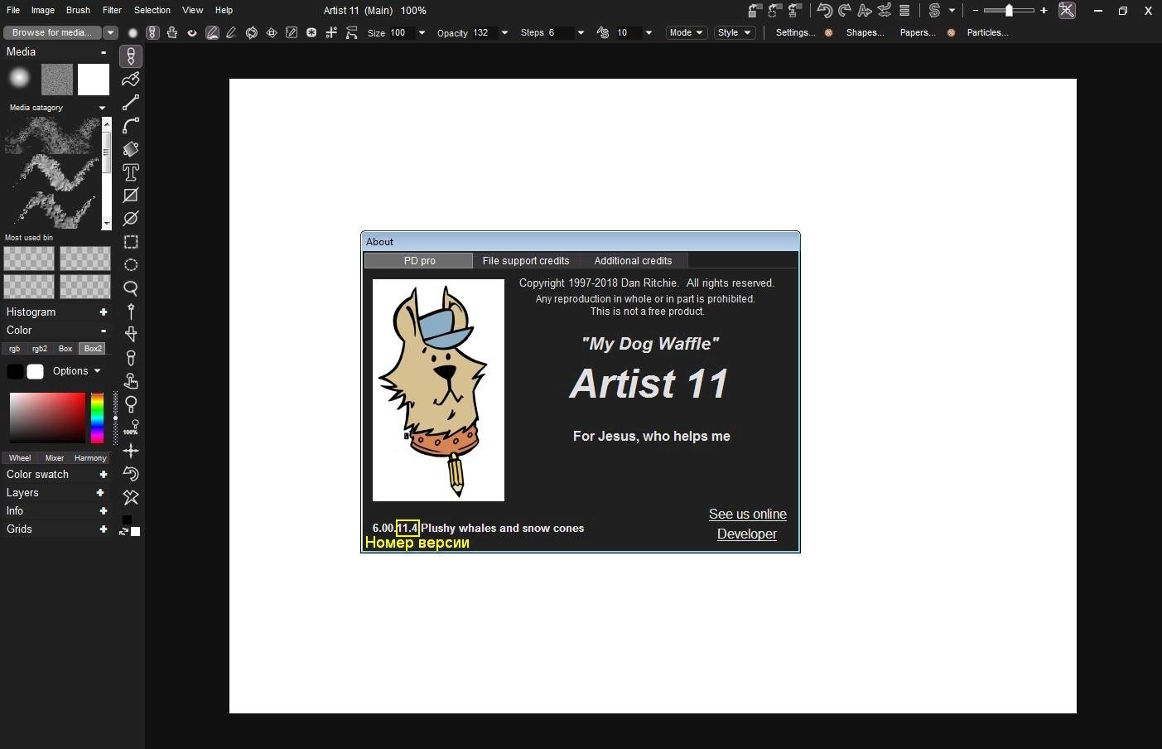Click the pencil draw mode icon

pos(232,33)
